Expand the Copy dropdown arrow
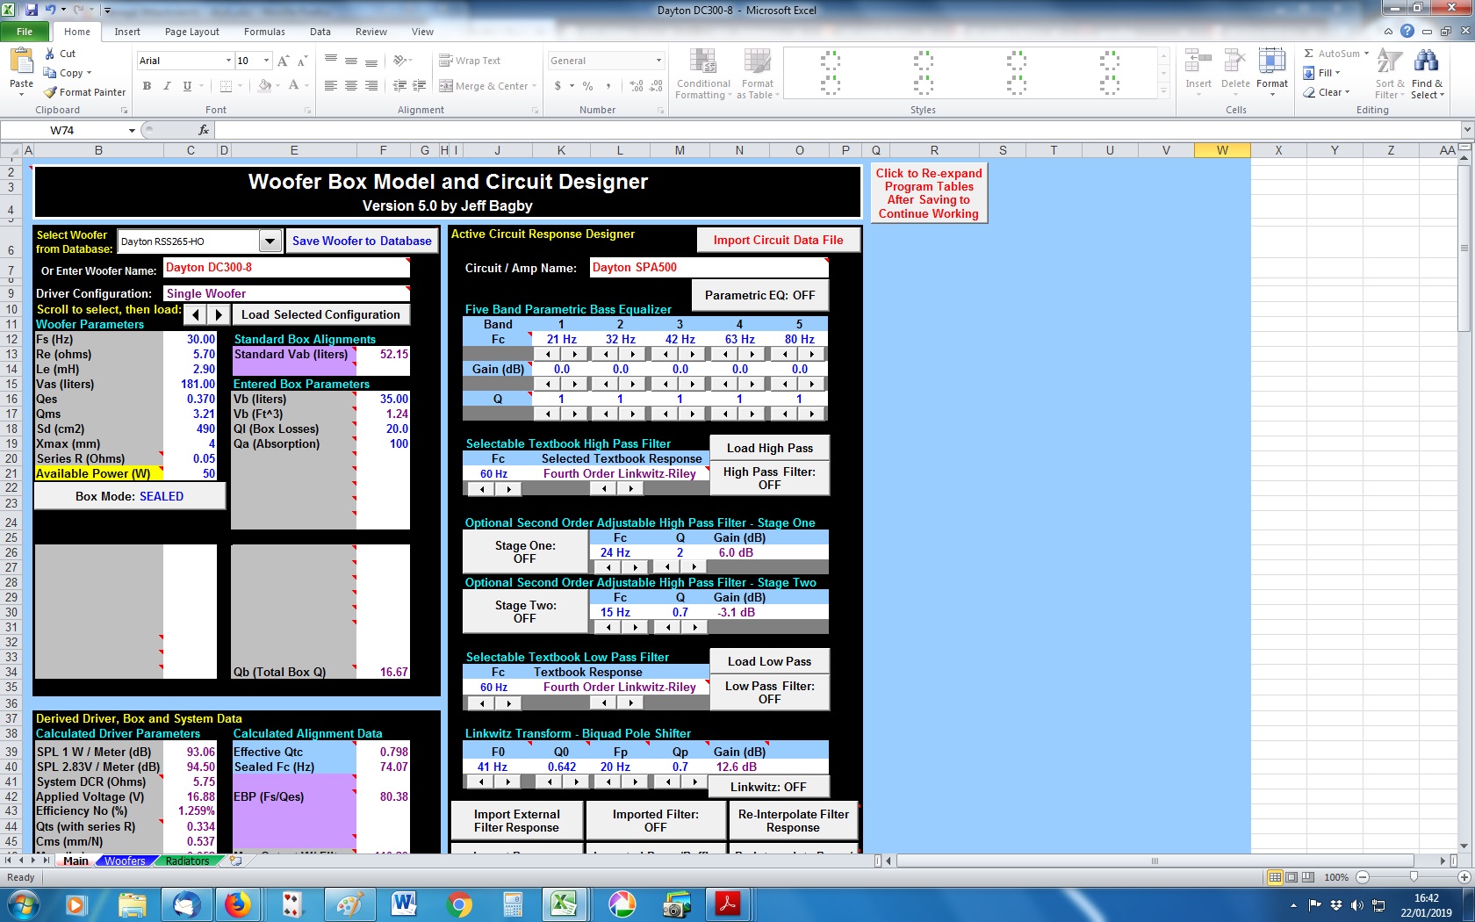The width and height of the screenshot is (1475, 922). click(x=89, y=73)
